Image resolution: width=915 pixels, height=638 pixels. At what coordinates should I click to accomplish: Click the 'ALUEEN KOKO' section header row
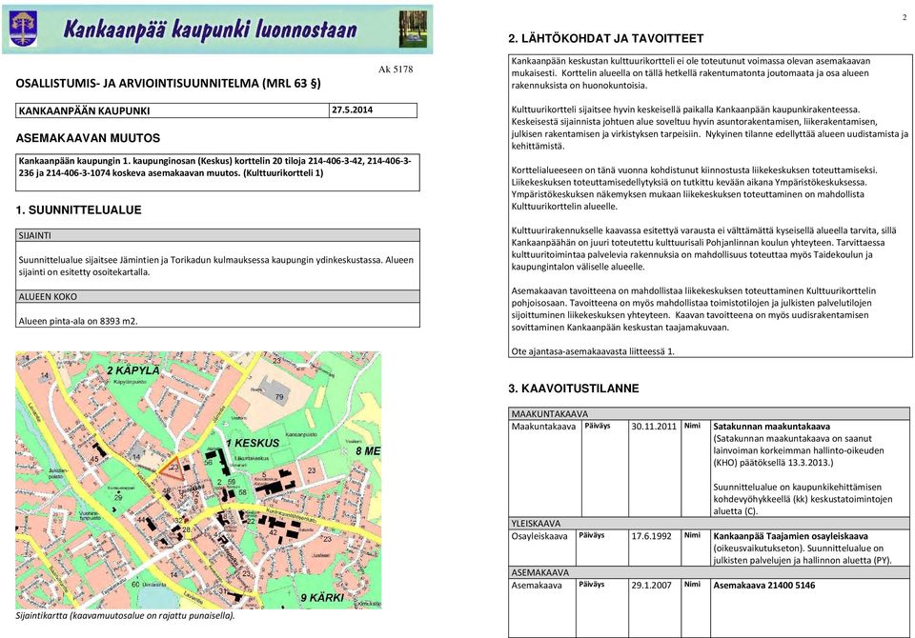(217, 296)
